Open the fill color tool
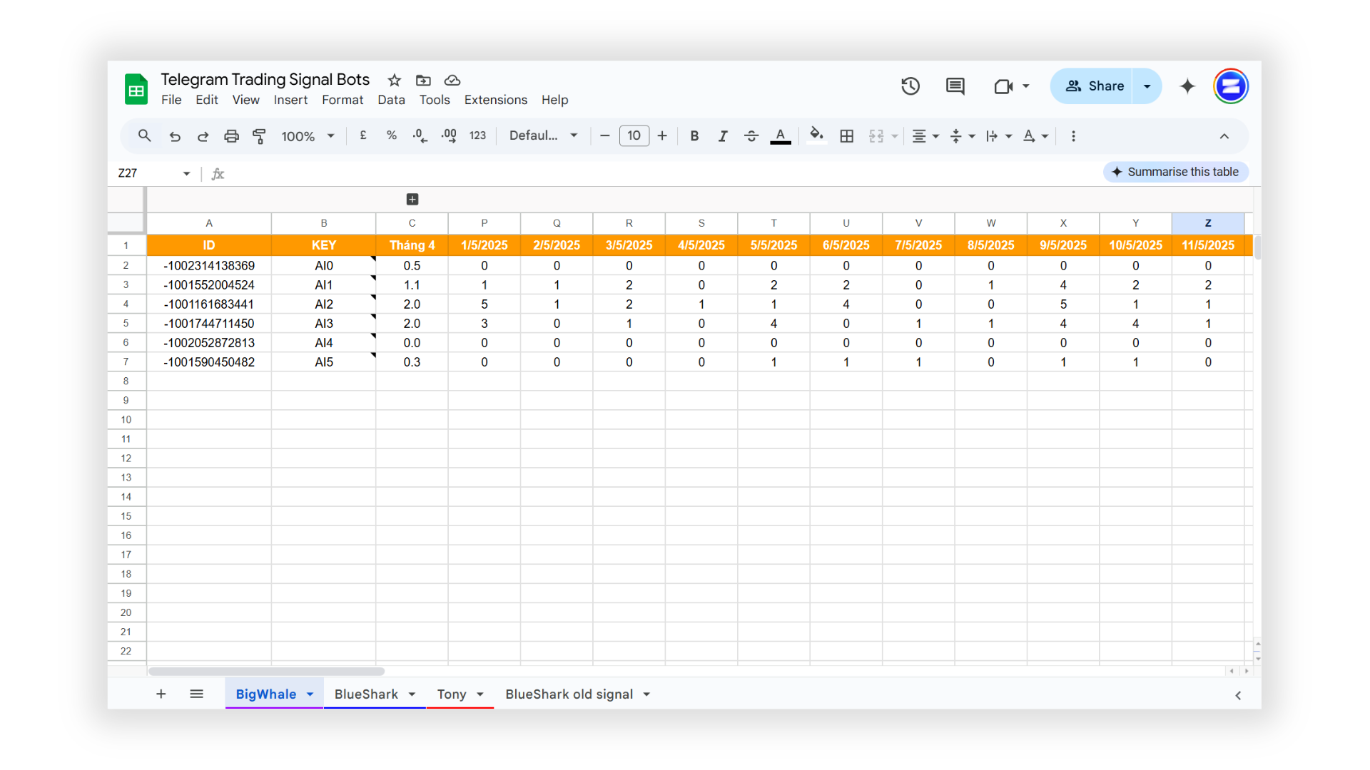 816,135
